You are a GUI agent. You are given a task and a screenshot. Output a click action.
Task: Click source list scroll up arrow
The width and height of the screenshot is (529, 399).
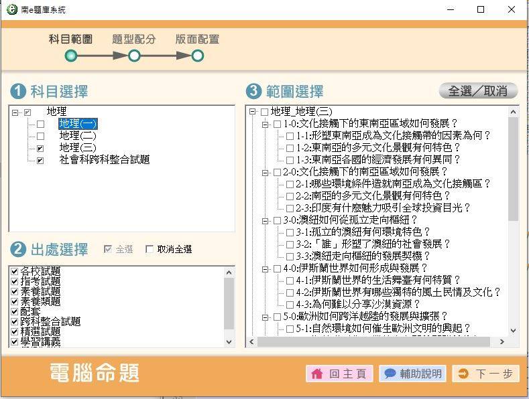[x=229, y=272]
